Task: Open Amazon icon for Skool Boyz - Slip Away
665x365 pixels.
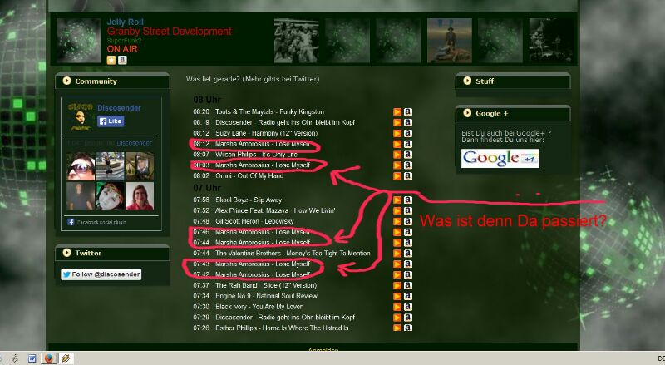Action: pos(407,200)
